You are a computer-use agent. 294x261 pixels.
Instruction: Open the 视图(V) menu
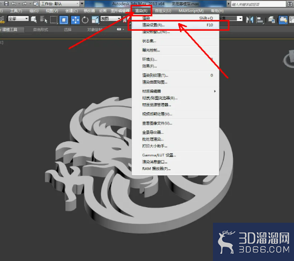[52, 11]
